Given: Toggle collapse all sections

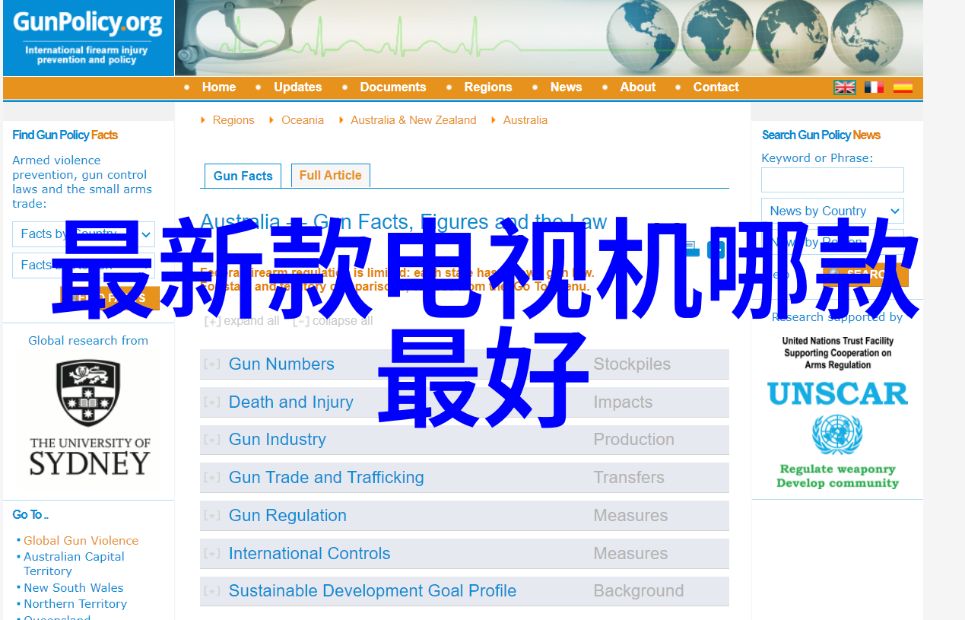Looking at the screenshot, I should coord(333,321).
